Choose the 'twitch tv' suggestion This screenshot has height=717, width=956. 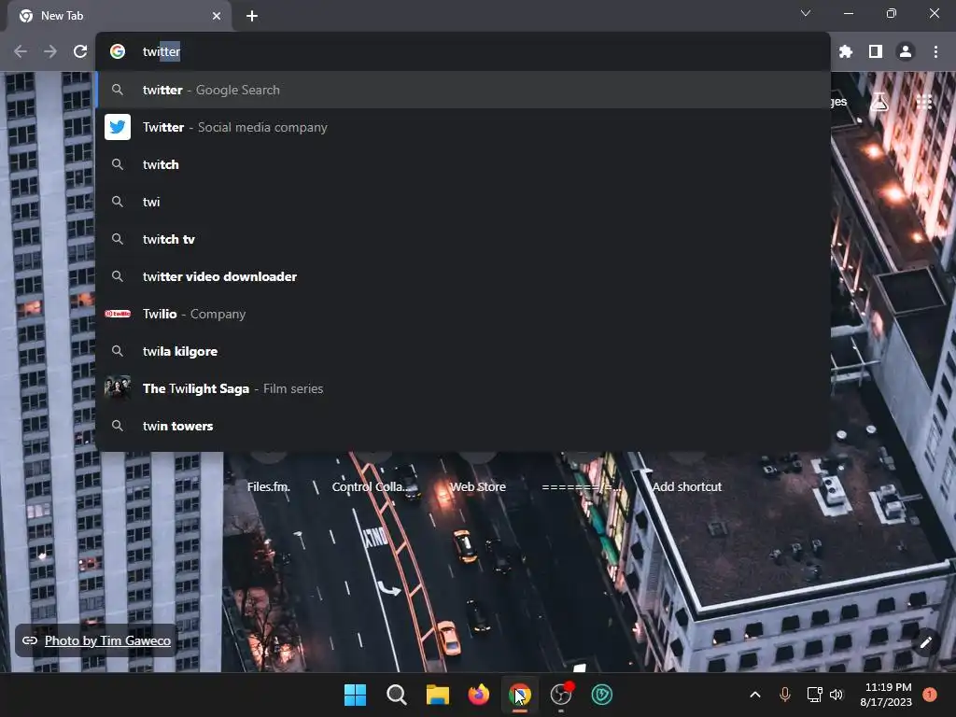[x=463, y=239]
